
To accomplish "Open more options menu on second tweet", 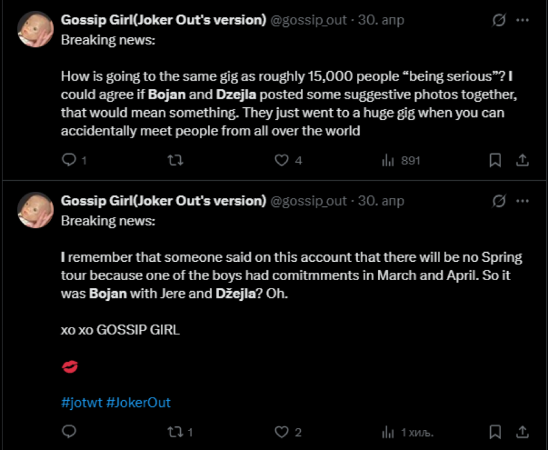I will pos(522,201).
